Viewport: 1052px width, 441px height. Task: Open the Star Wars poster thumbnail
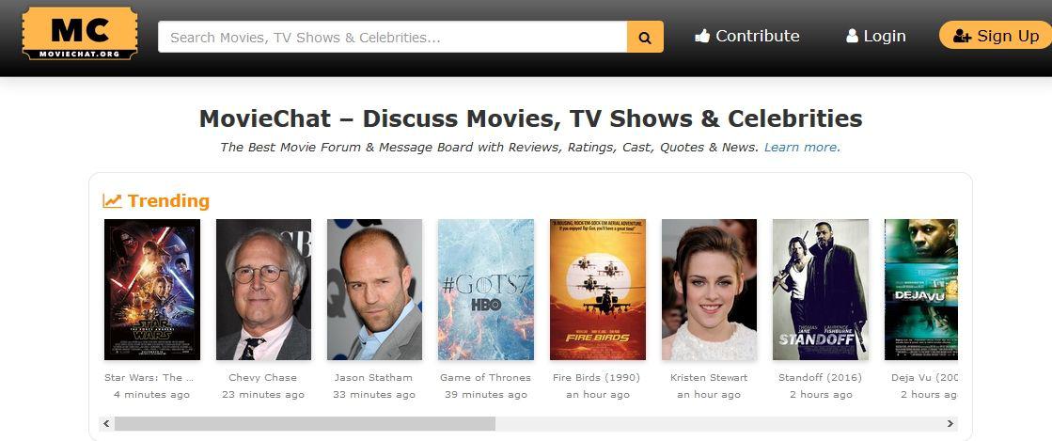pyautogui.click(x=152, y=290)
